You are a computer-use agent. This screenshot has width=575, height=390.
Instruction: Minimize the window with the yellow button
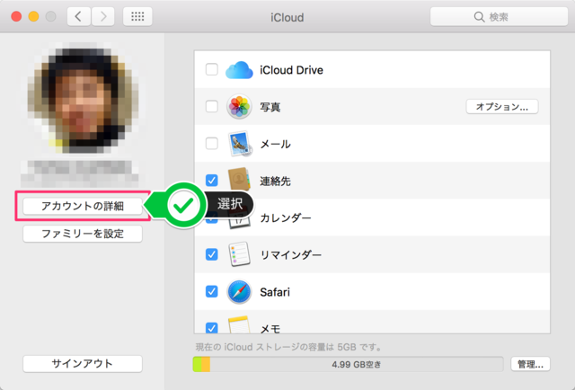(34, 16)
